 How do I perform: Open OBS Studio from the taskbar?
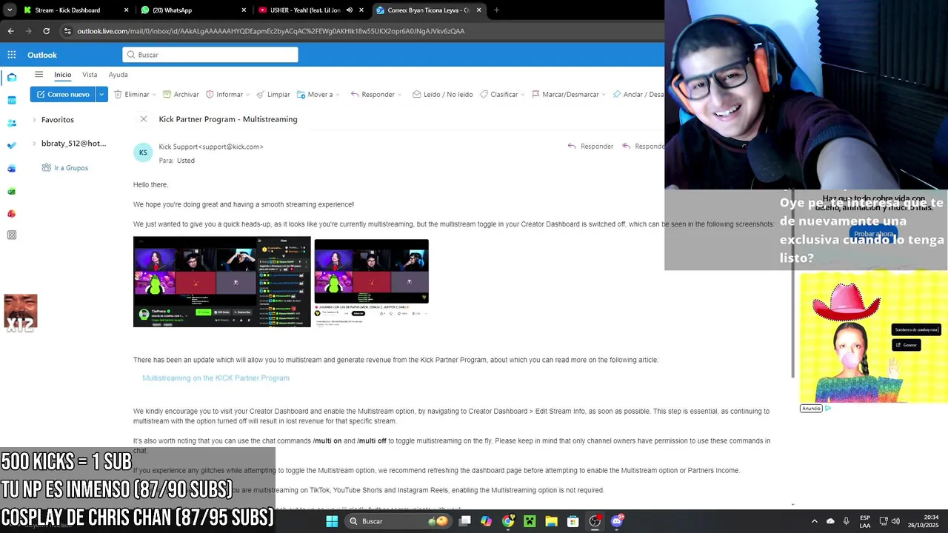pos(595,521)
